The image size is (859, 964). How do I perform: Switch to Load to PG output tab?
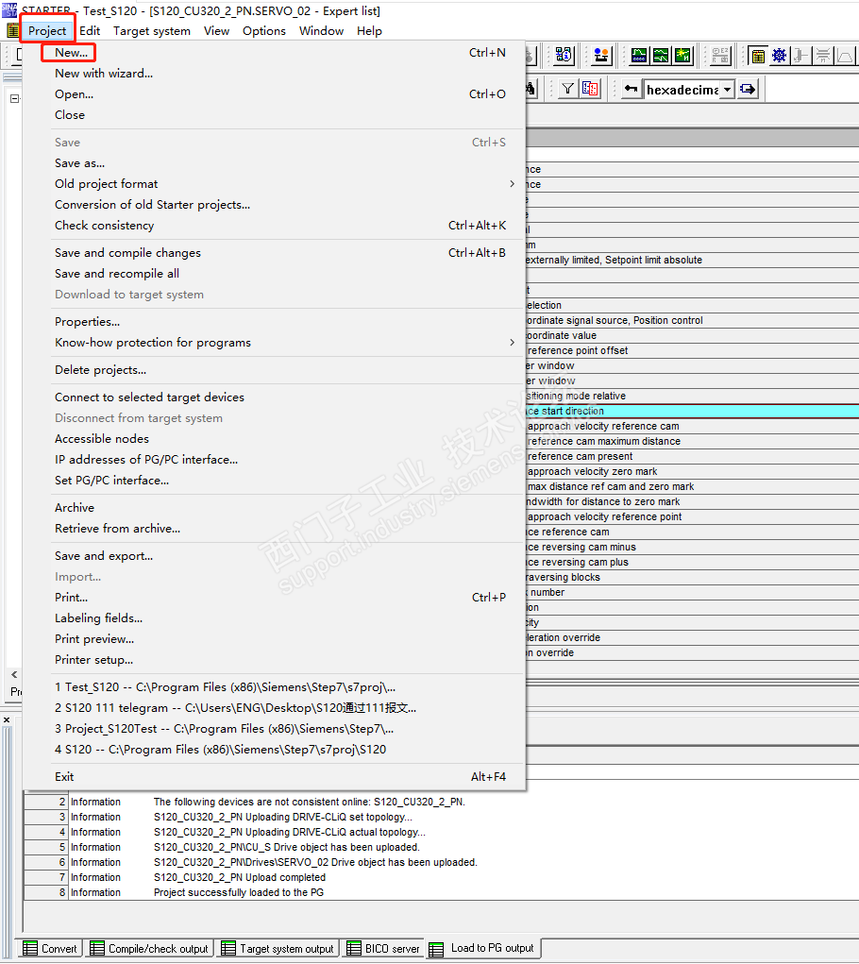[x=482, y=948]
